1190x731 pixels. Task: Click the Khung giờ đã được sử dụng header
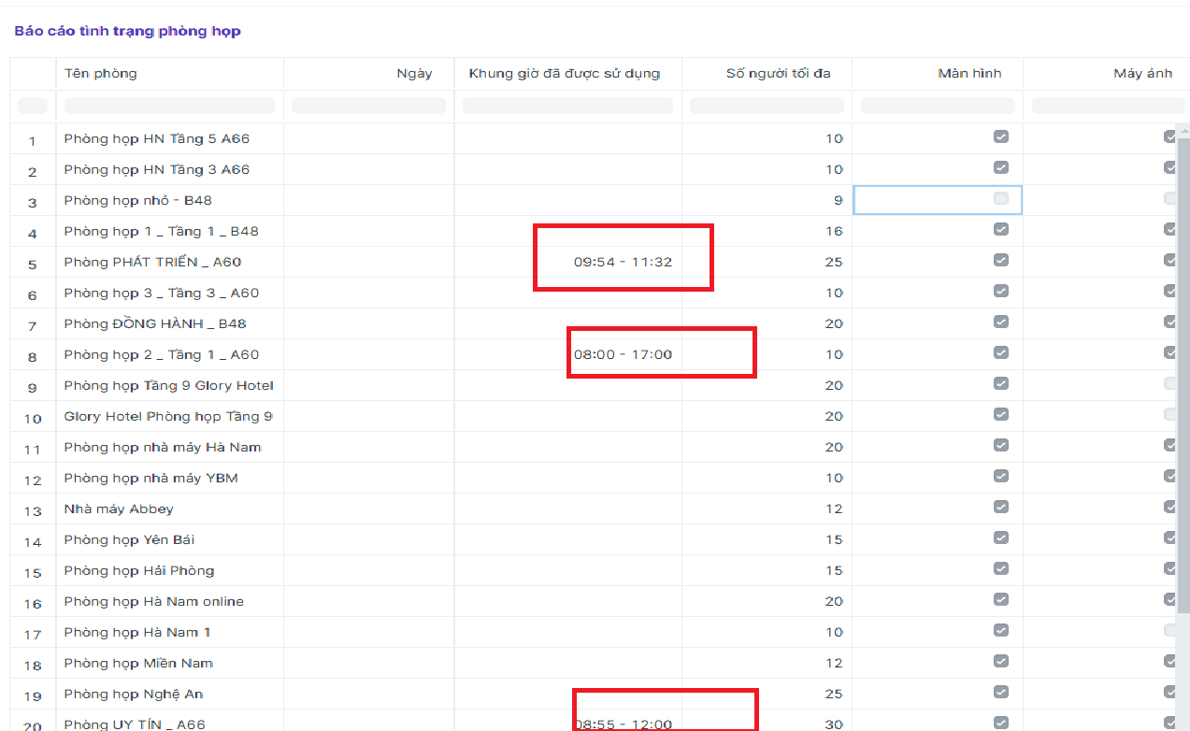[565, 74]
